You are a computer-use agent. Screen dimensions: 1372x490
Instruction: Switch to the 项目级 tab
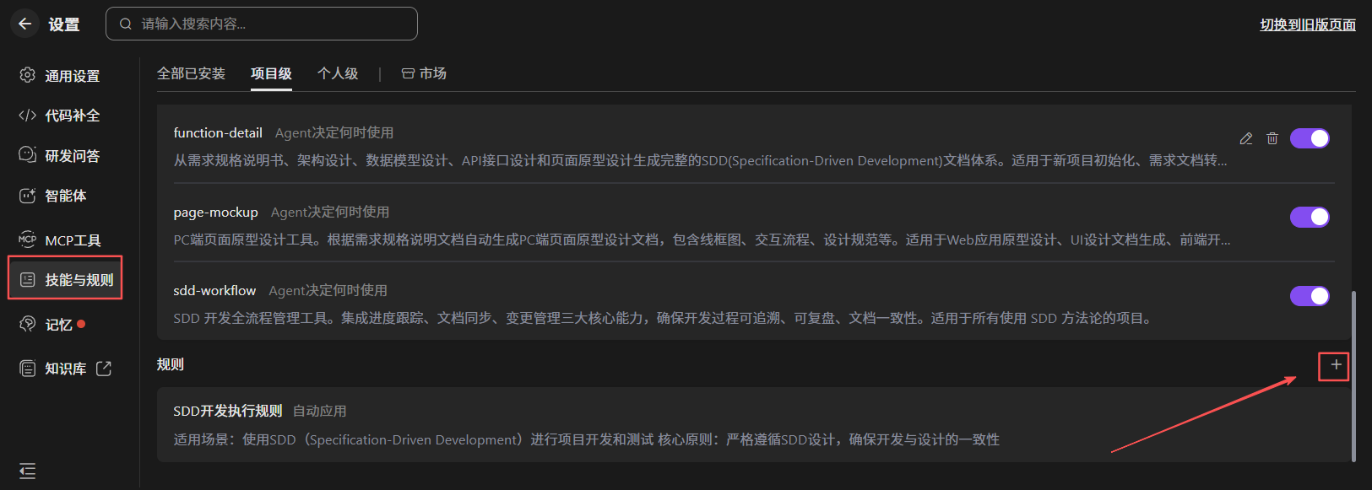pos(271,74)
